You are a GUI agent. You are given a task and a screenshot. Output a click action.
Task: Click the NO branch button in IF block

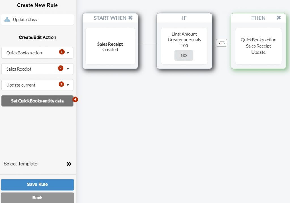(x=184, y=55)
